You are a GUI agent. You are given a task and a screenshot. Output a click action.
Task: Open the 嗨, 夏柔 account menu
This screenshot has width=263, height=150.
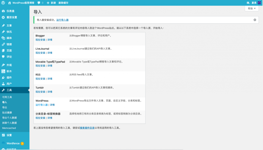click(252, 3)
